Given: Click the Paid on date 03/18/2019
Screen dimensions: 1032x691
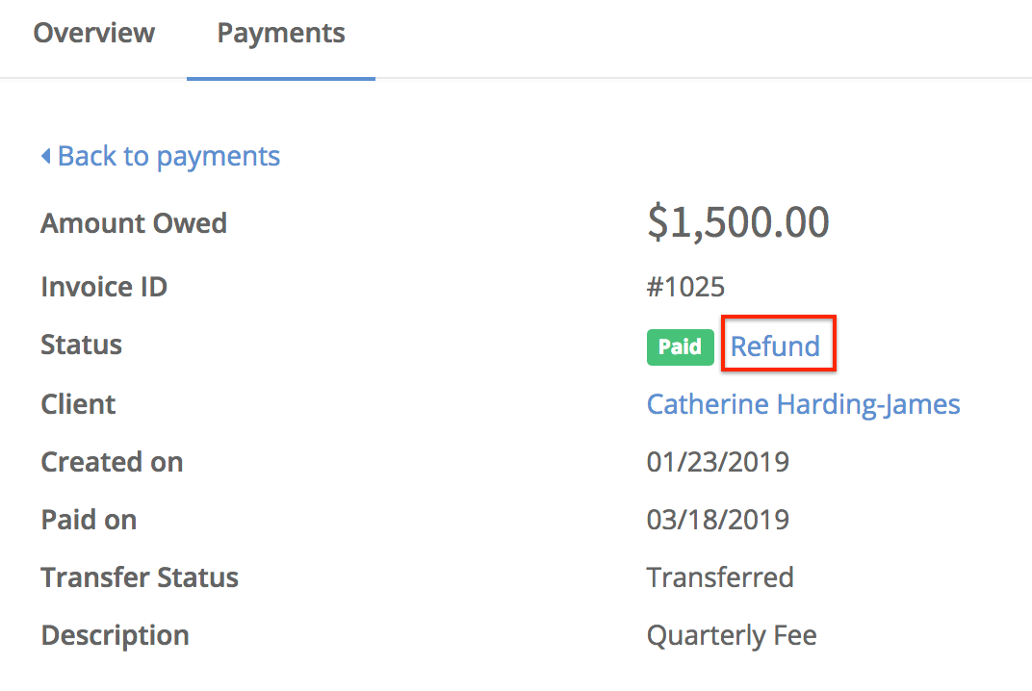Looking at the screenshot, I should (x=717, y=519).
